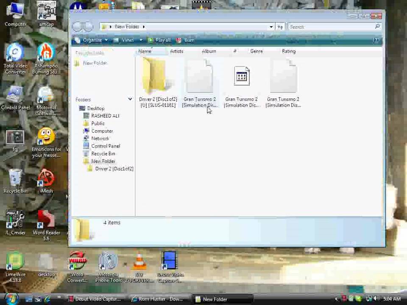Switch to Rom Hustler taskbar button
This screenshot has width=407, height=305.
click(x=158, y=299)
